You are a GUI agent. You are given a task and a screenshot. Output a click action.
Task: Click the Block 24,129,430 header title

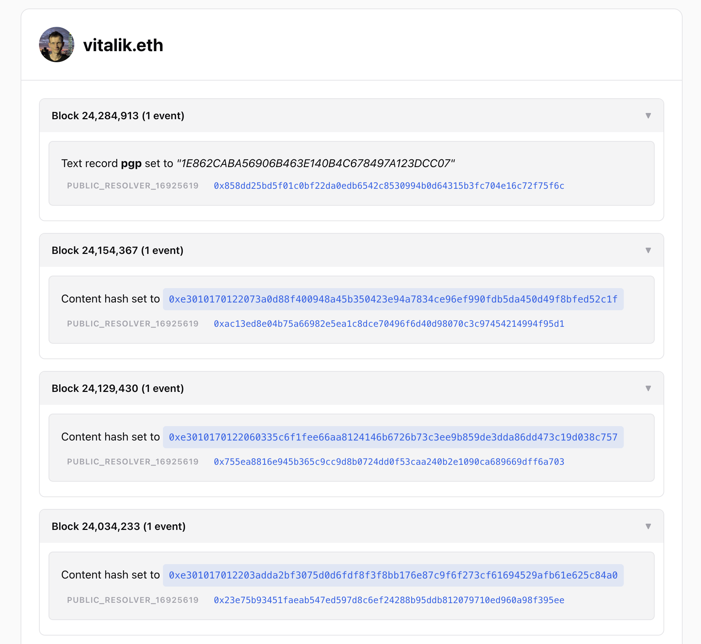tap(117, 388)
